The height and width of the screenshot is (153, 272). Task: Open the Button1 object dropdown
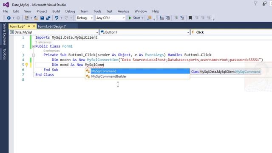[x=144, y=32]
